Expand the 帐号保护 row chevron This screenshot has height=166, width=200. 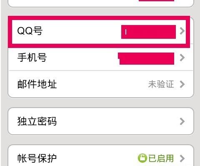[182, 158]
